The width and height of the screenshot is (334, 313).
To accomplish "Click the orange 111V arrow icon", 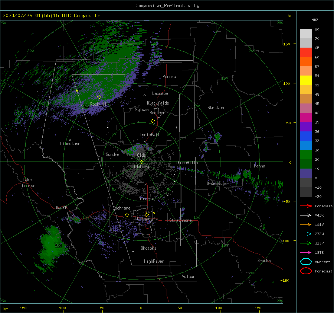I will click(306, 224).
